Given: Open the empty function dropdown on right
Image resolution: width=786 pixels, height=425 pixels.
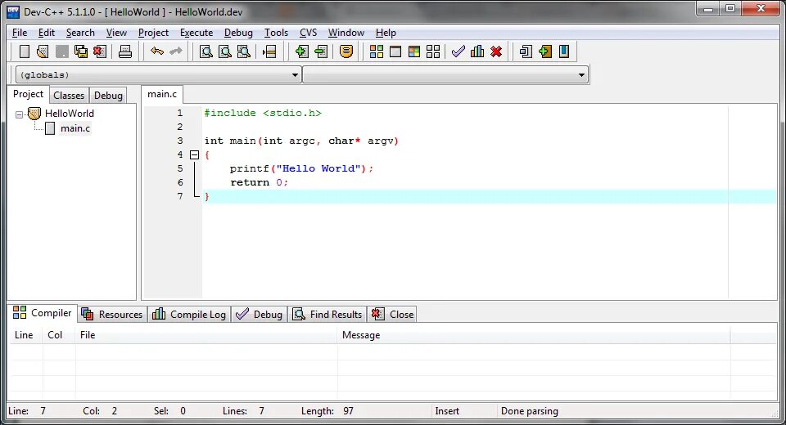Looking at the screenshot, I should (x=445, y=75).
